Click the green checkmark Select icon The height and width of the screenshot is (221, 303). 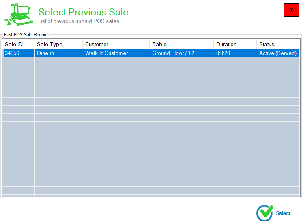point(265,213)
